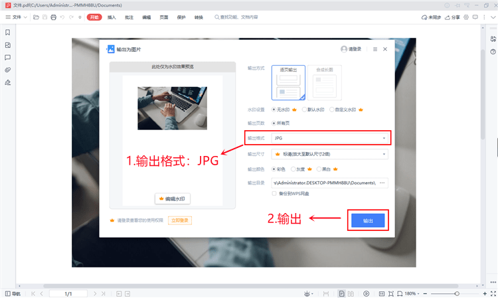Choose 逐页输出 output mode
This screenshot has height=298, width=498.
pyautogui.click(x=288, y=83)
